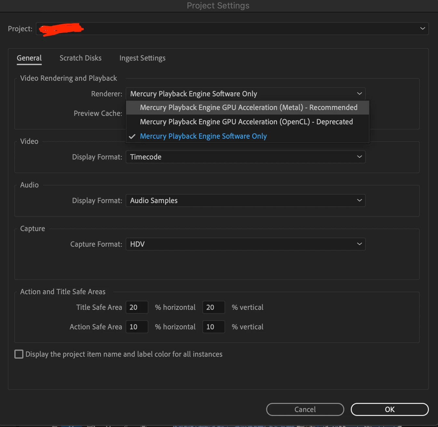Click the Project Settings title text
Image resolution: width=438 pixels, height=427 pixels.
(218, 6)
